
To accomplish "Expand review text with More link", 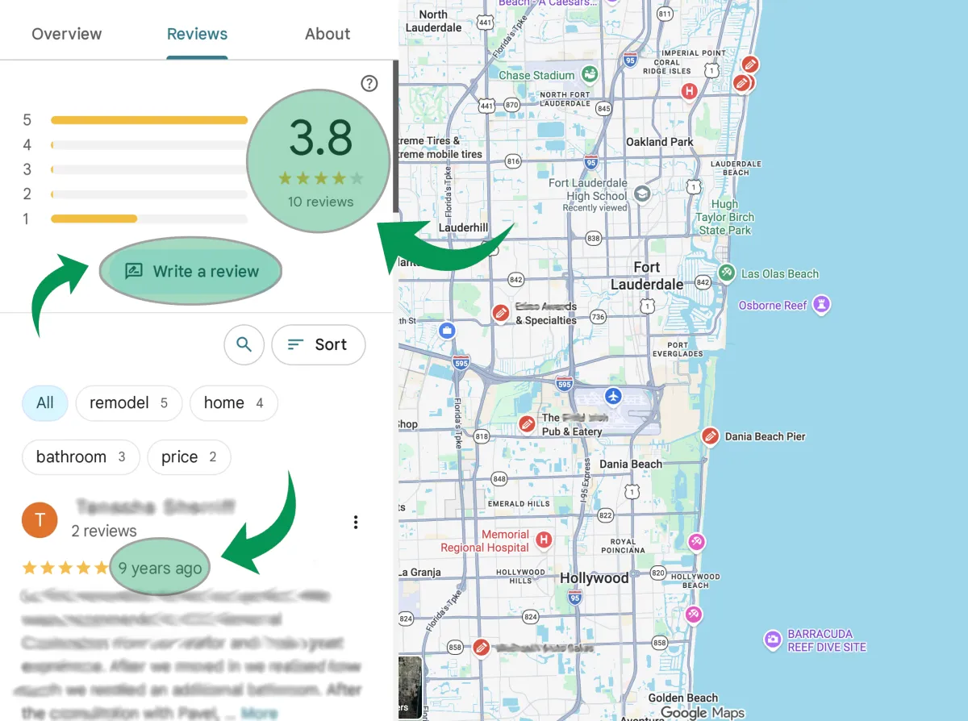I will click(x=259, y=713).
